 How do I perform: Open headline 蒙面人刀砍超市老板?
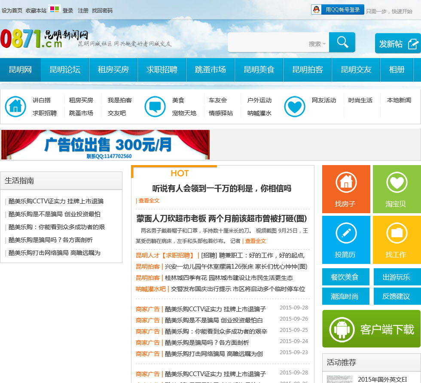point(222,218)
